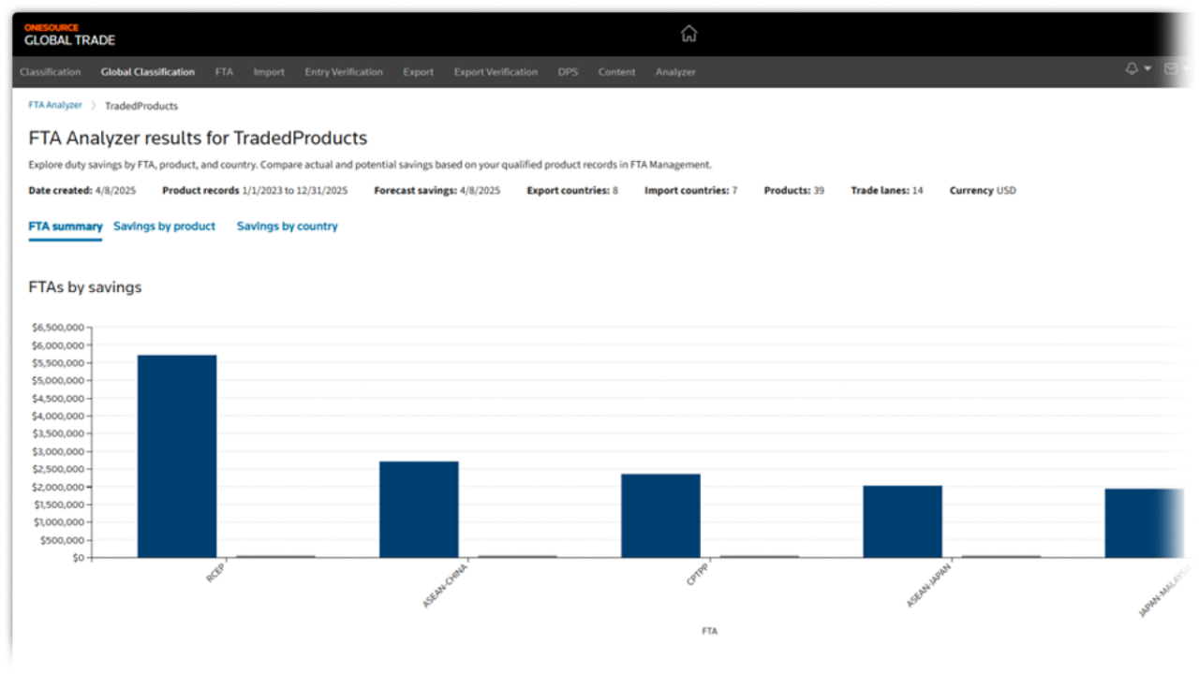Open the Savings by country tab
The width and height of the screenshot is (1199, 674).
click(287, 226)
